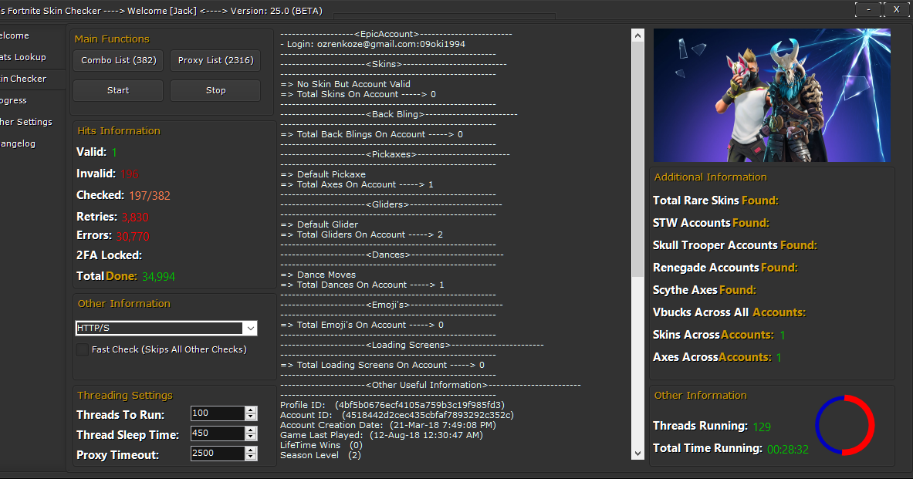The image size is (913, 479).
Task: Increase Proxy Timeout with up arrow
Action: [251, 450]
